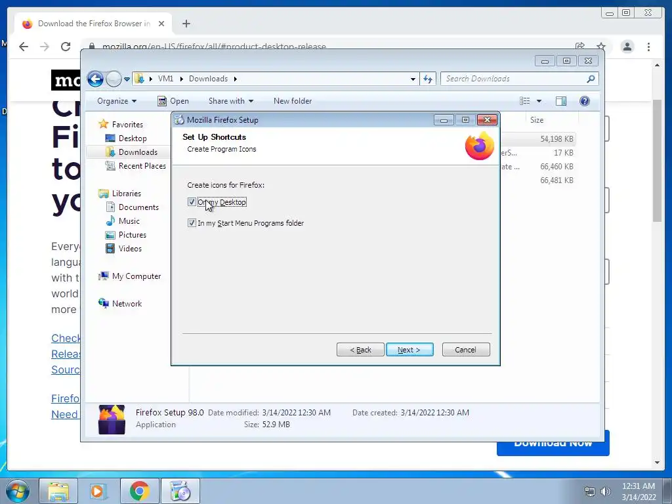Select the Download the Firefox Browser tab
Viewport: 672px width, 504px height.
(x=93, y=24)
